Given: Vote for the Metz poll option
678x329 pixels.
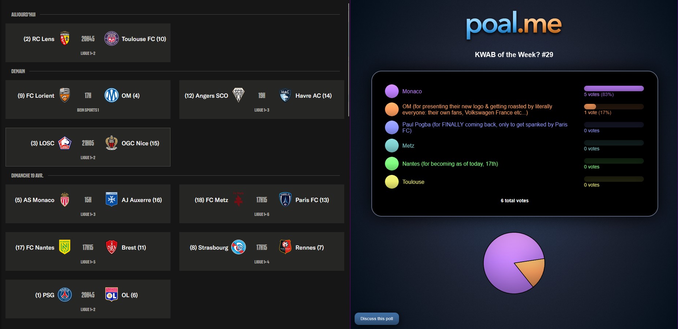Looking at the screenshot, I should click(408, 146).
